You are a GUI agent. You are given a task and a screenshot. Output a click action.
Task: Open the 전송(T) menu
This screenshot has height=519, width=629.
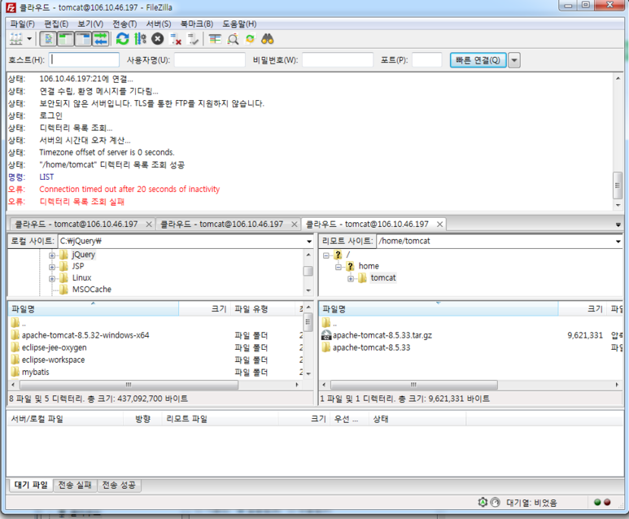[x=124, y=24]
